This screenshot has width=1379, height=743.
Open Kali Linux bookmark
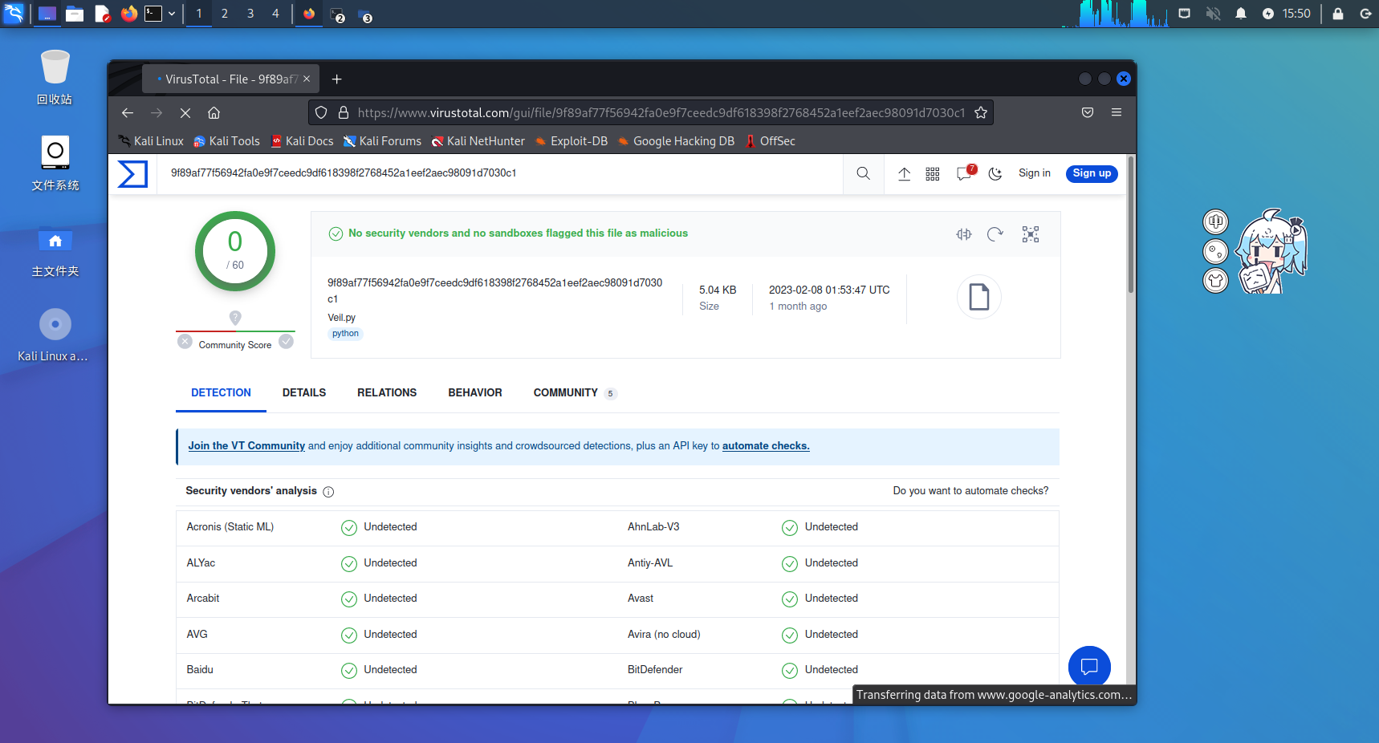pos(151,141)
